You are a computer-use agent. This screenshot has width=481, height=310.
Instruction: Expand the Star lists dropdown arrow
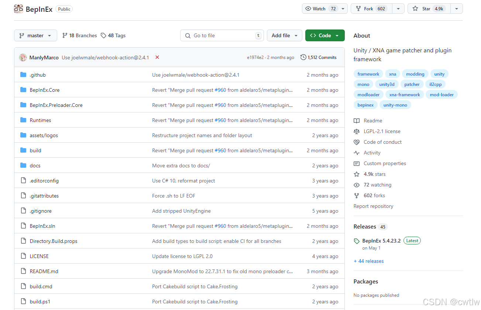pyautogui.click(x=457, y=9)
